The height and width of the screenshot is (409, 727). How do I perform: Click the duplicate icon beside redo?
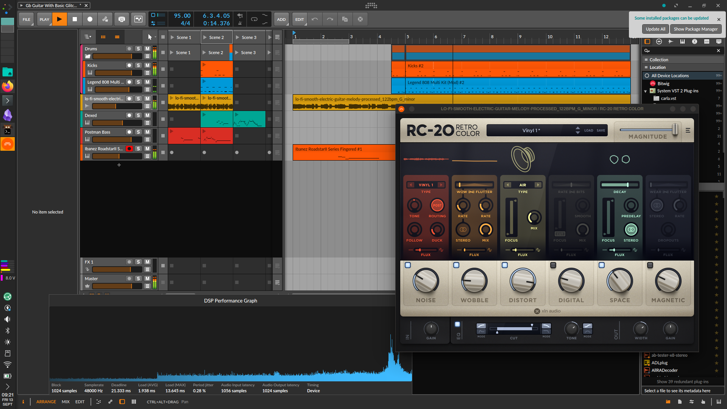point(345,19)
